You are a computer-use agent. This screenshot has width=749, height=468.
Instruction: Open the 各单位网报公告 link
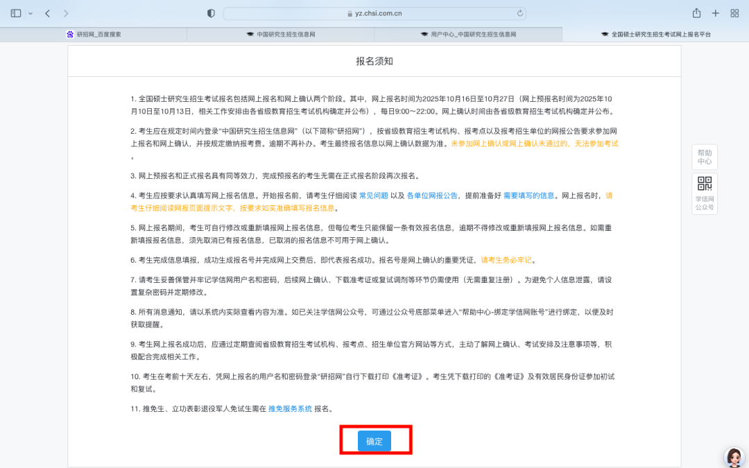431,196
